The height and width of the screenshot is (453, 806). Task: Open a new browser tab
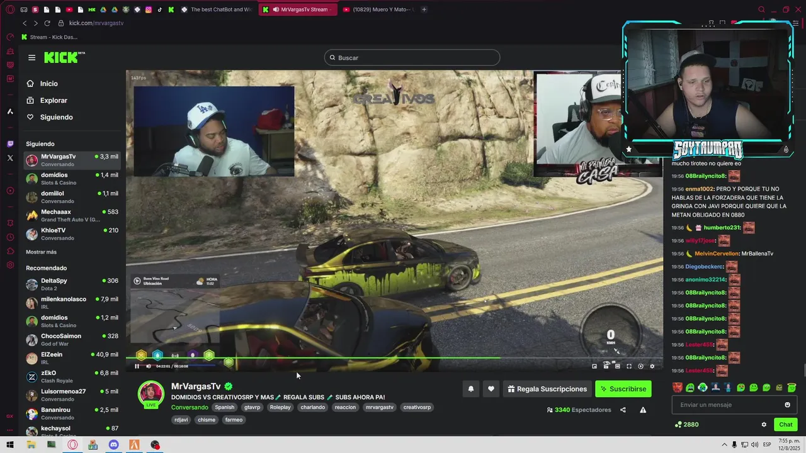tap(424, 9)
